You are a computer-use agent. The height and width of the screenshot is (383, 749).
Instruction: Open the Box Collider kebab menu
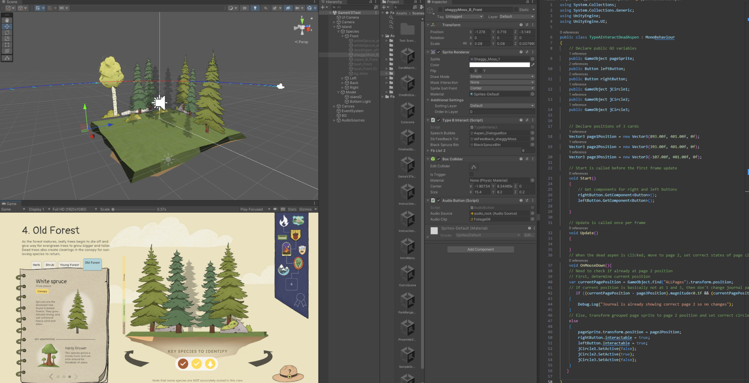pos(533,159)
